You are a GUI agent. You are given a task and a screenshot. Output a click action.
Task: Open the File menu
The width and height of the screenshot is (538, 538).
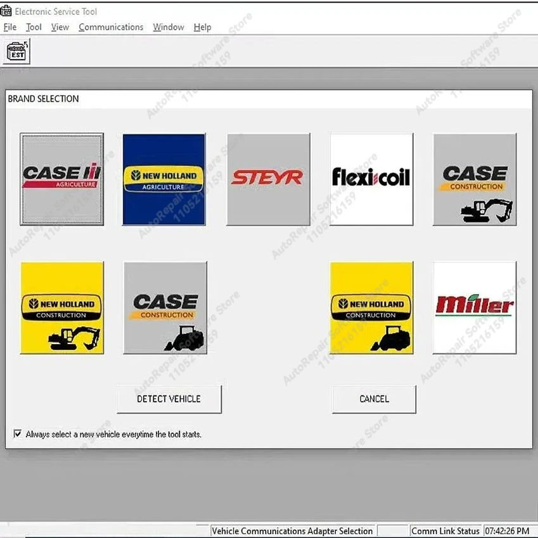10,27
